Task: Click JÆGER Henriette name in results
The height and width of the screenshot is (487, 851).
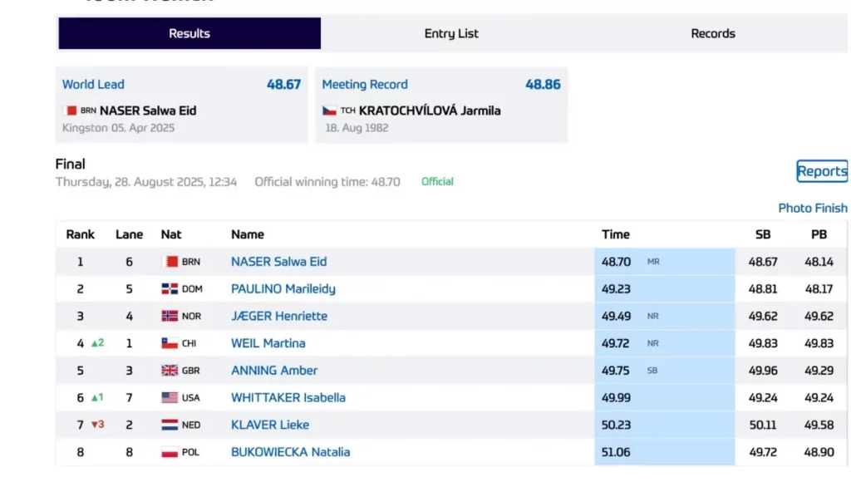Action: pyautogui.click(x=278, y=317)
